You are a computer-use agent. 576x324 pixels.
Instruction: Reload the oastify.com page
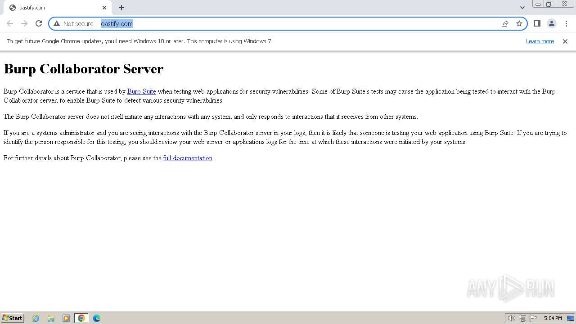tap(39, 23)
